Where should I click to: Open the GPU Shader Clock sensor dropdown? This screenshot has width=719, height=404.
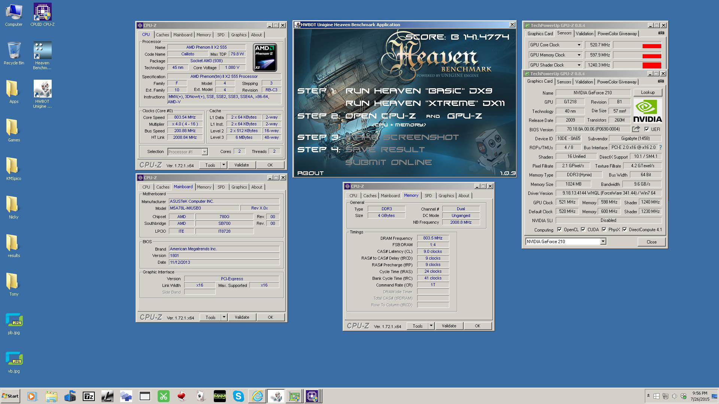pyautogui.click(x=579, y=65)
